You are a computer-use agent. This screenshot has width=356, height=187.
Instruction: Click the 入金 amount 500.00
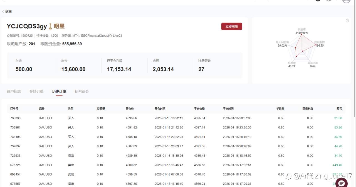(24, 69)
